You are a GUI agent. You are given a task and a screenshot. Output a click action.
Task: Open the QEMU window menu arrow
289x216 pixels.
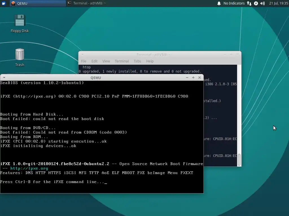[x=4, y=78]
